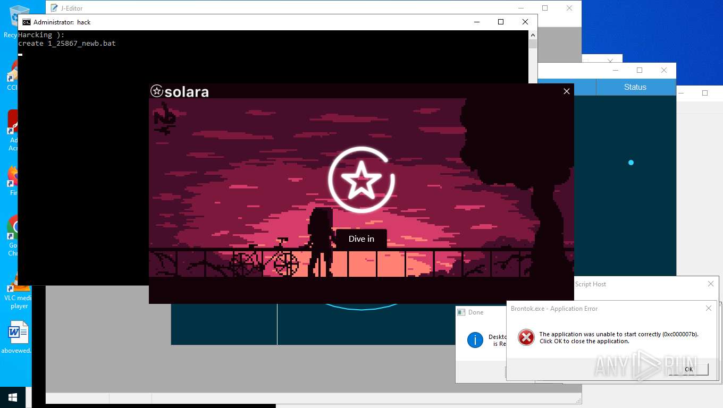Click the cyan dot in the Status window
Image resolution: width=723 pixels, height=408 pixels.
click(631, 163)
